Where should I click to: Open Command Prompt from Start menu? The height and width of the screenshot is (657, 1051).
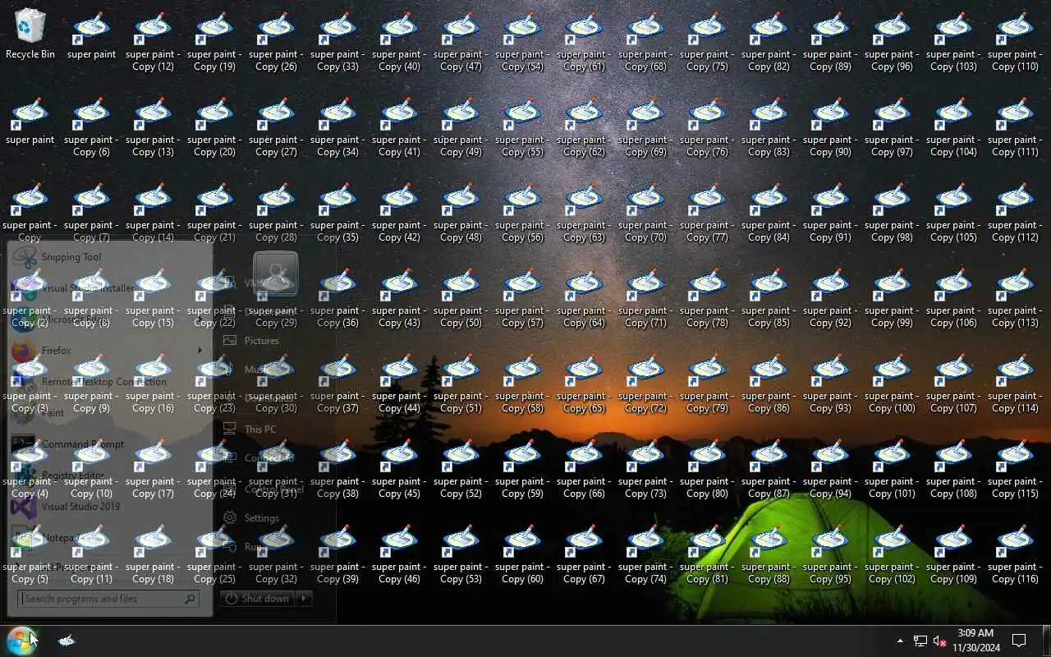[109, 444]
